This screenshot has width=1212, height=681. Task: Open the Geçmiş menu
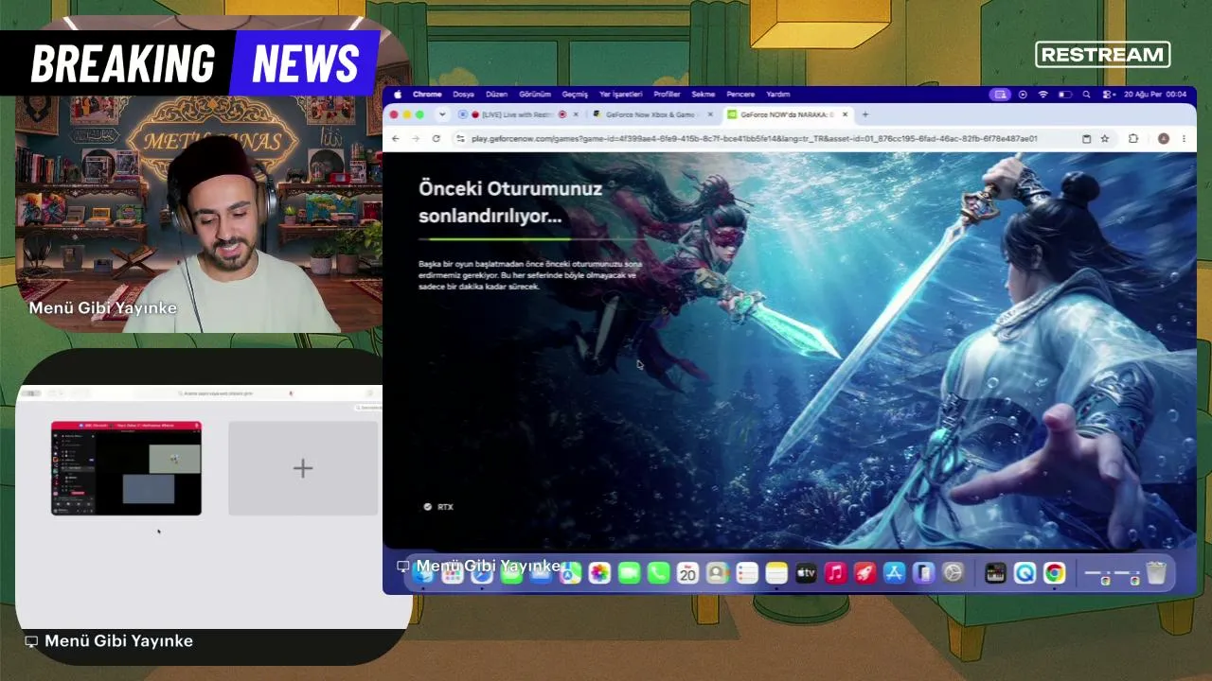coord(575,95)
